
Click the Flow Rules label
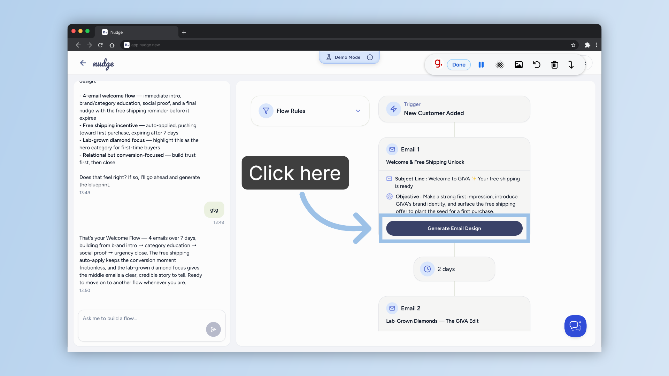pyautogui.click(x=291, y=111)
